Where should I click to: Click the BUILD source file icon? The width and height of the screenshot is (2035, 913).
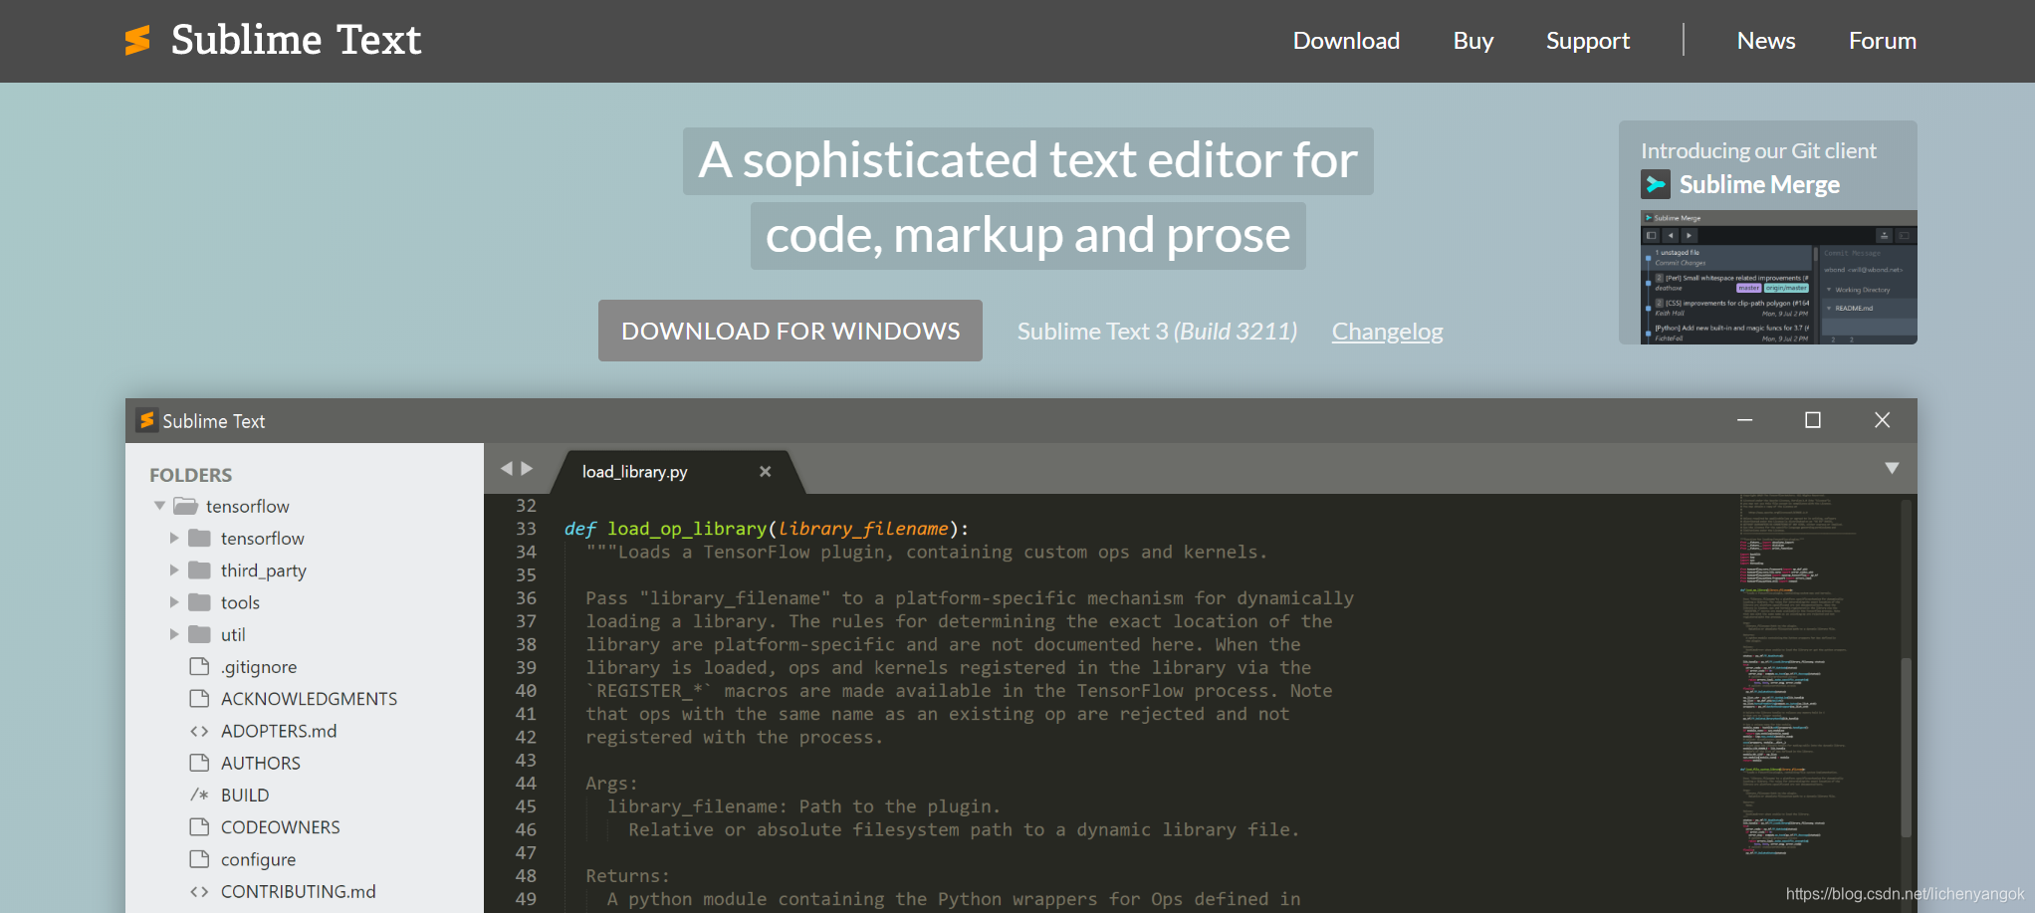[199, 795]
